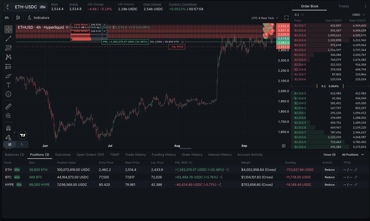Select the ruler measure tool
This screenshot has width=370, height=221.
click(8, 106)
